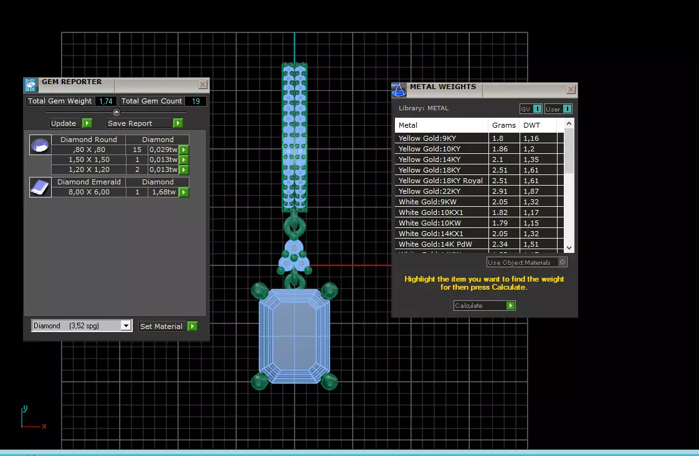Click the Metal column header
Viewport: 699px width, 456px height.
441,125
